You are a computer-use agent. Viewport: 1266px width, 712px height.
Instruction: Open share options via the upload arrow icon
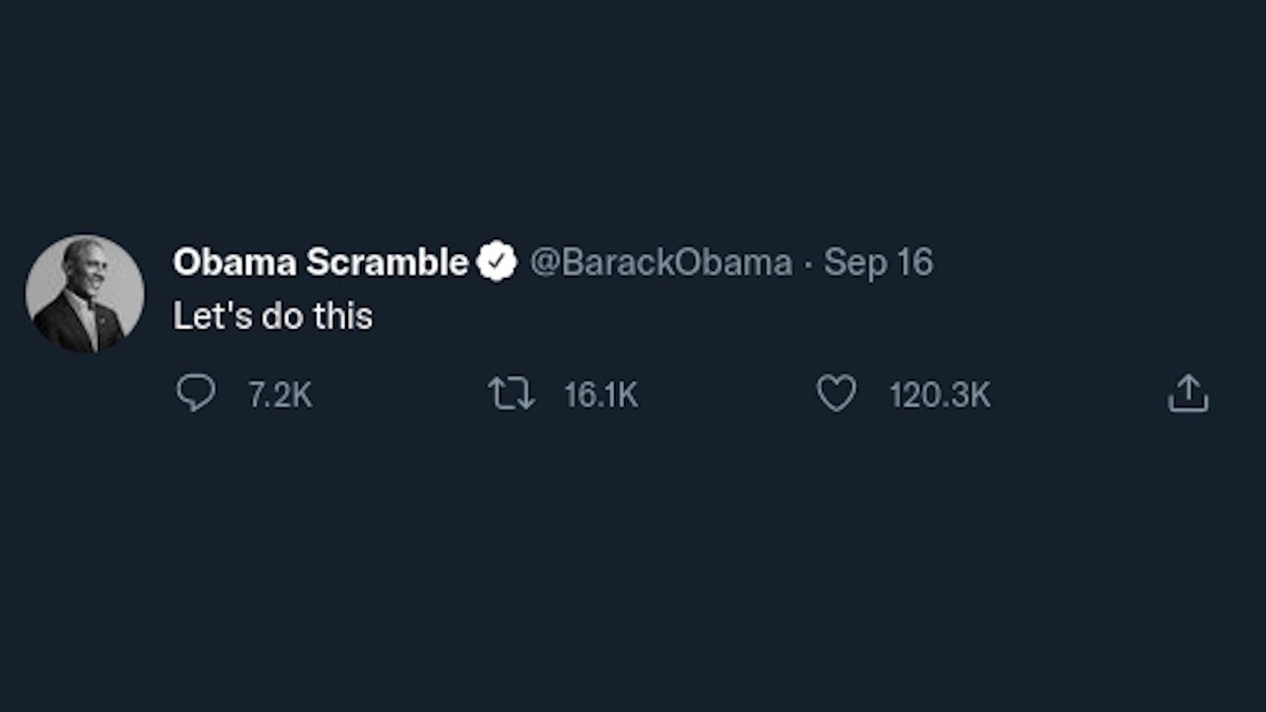tap(1188, 394)
